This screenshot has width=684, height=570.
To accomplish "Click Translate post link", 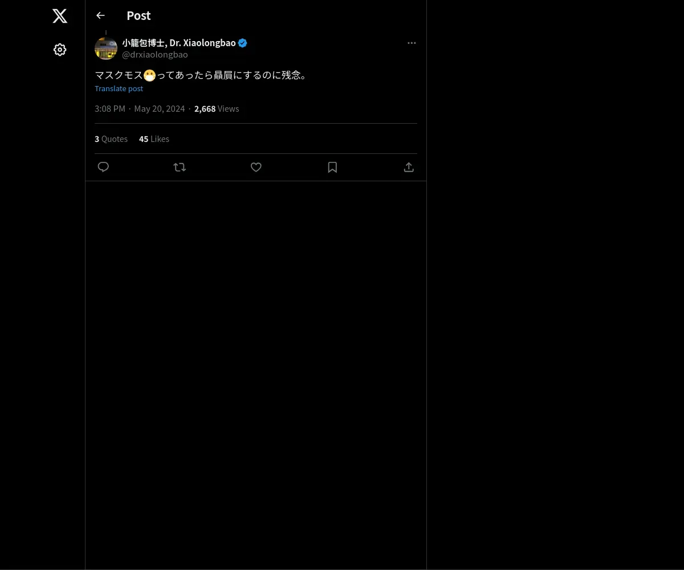I will 119,88.
